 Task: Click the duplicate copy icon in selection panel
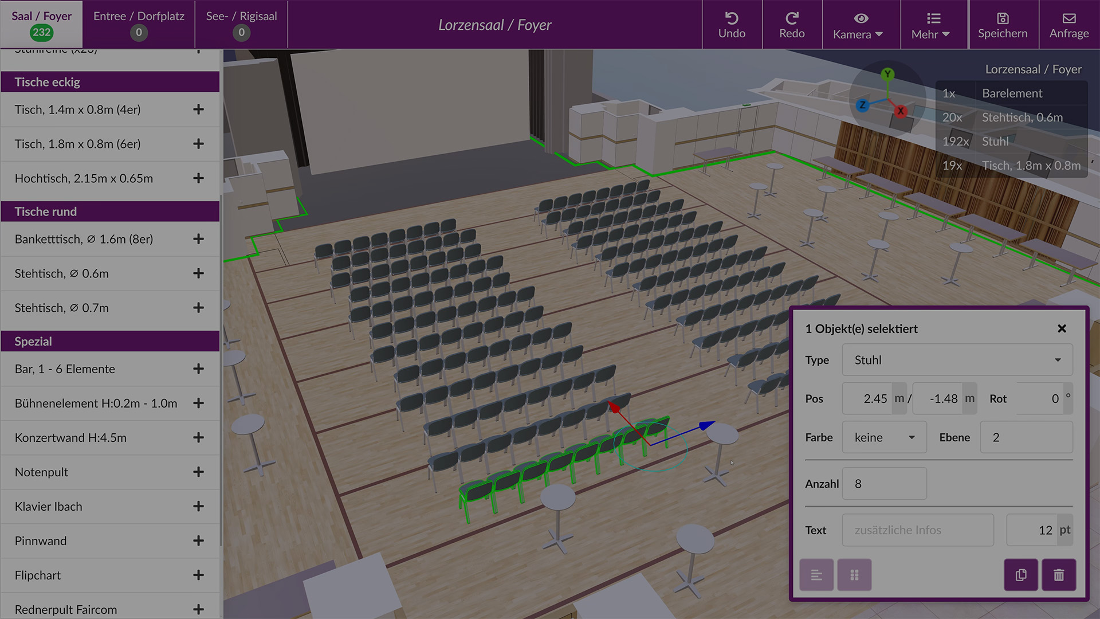click(x=1021, y=575)
